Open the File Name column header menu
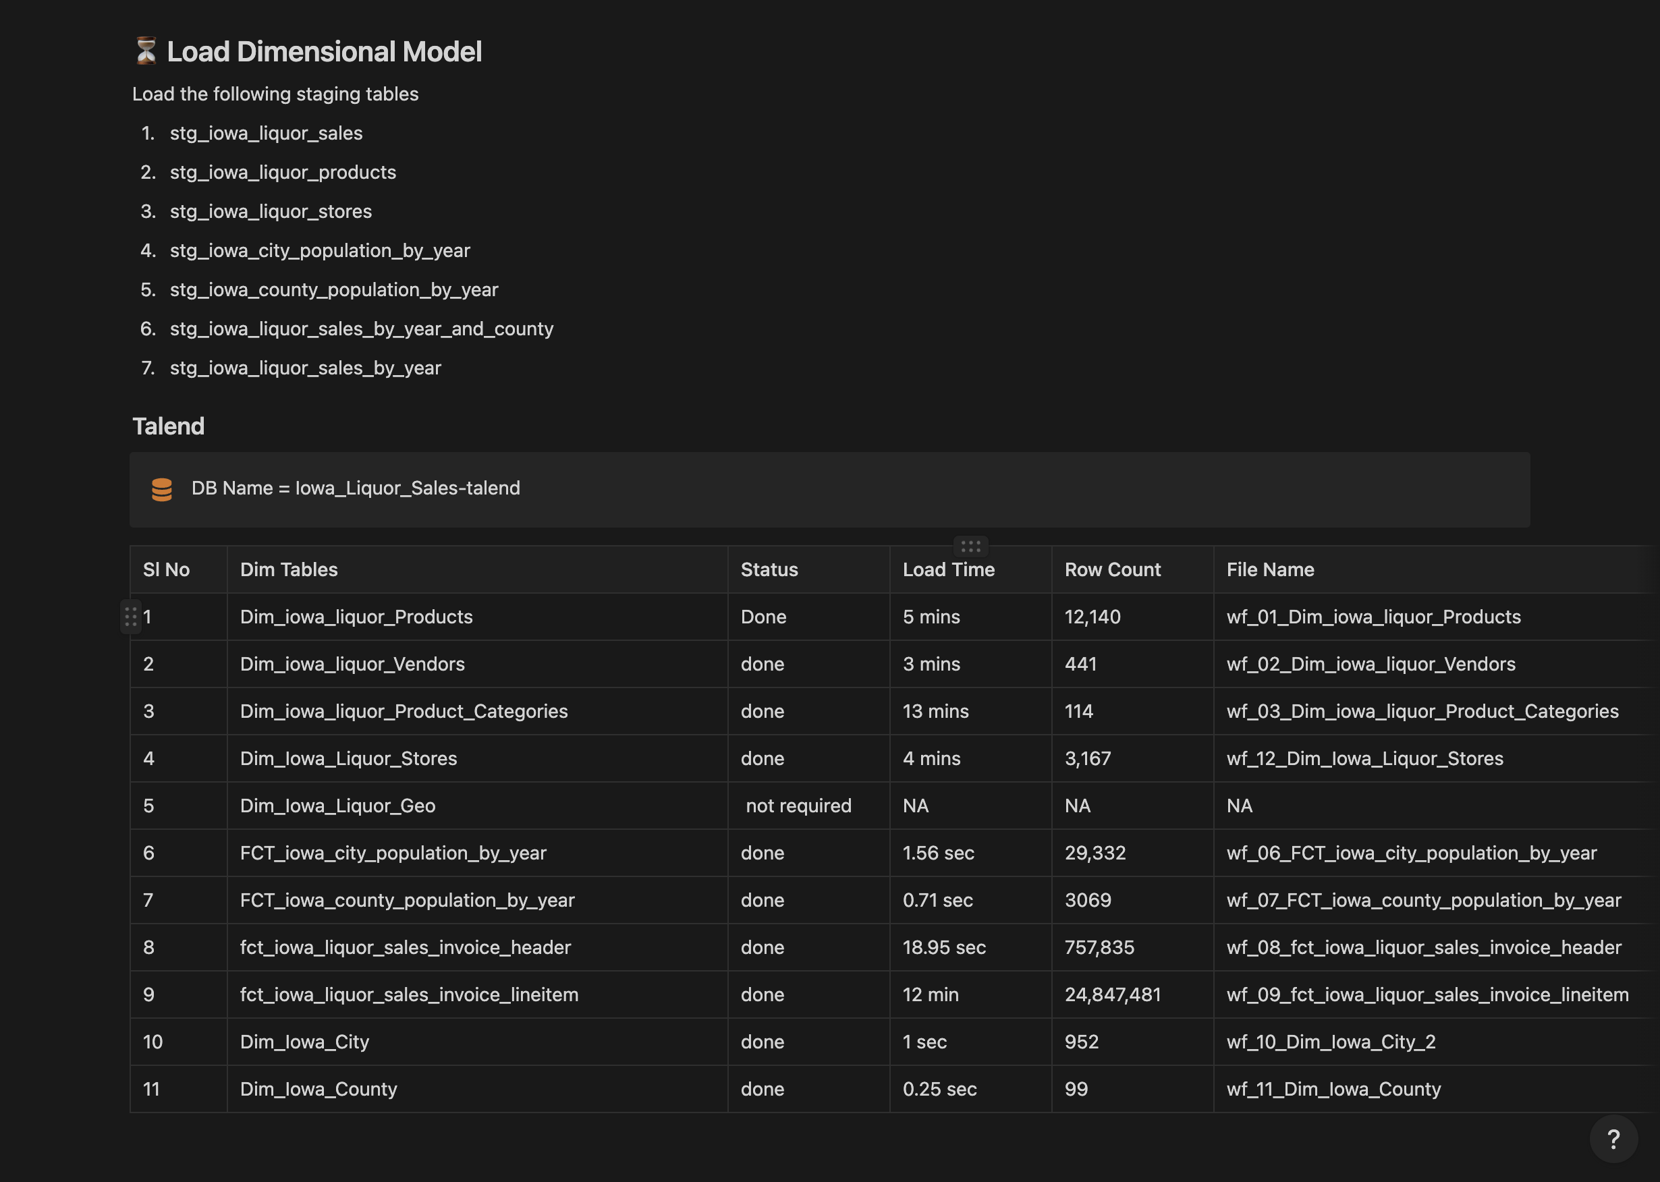Screen dimensions: 1660x1182 pos(1270,569)
